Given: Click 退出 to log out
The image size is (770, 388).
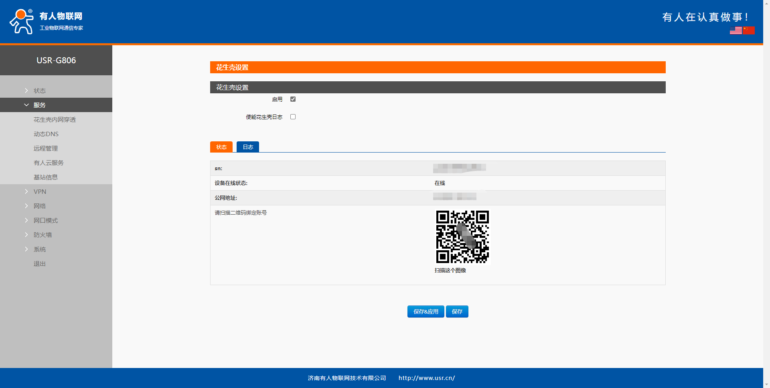Looking at the screenshot, I should click(x=39, y=264).
